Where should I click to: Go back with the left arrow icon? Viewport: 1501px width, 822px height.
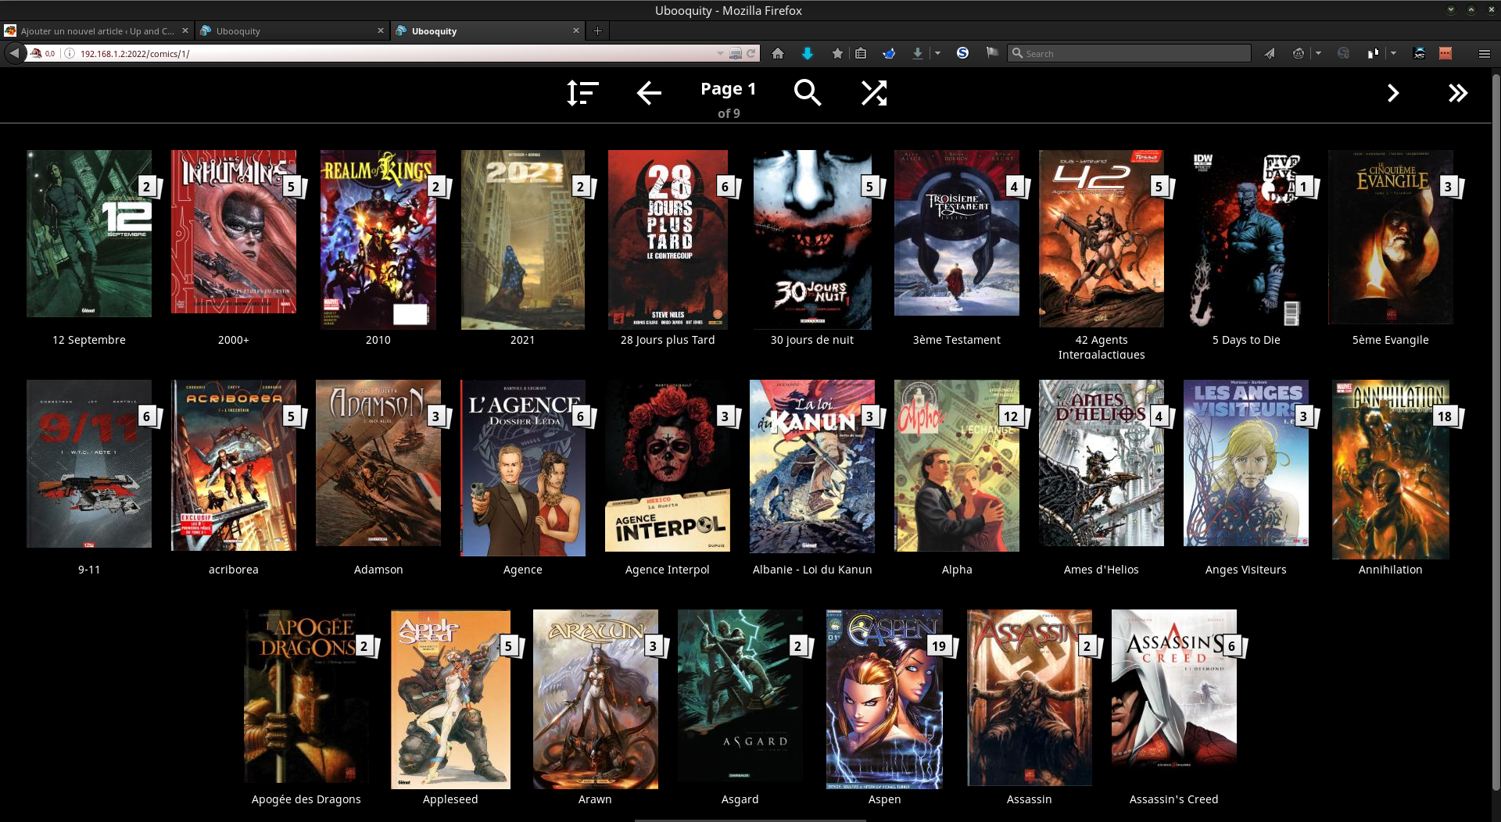(649, 93)
